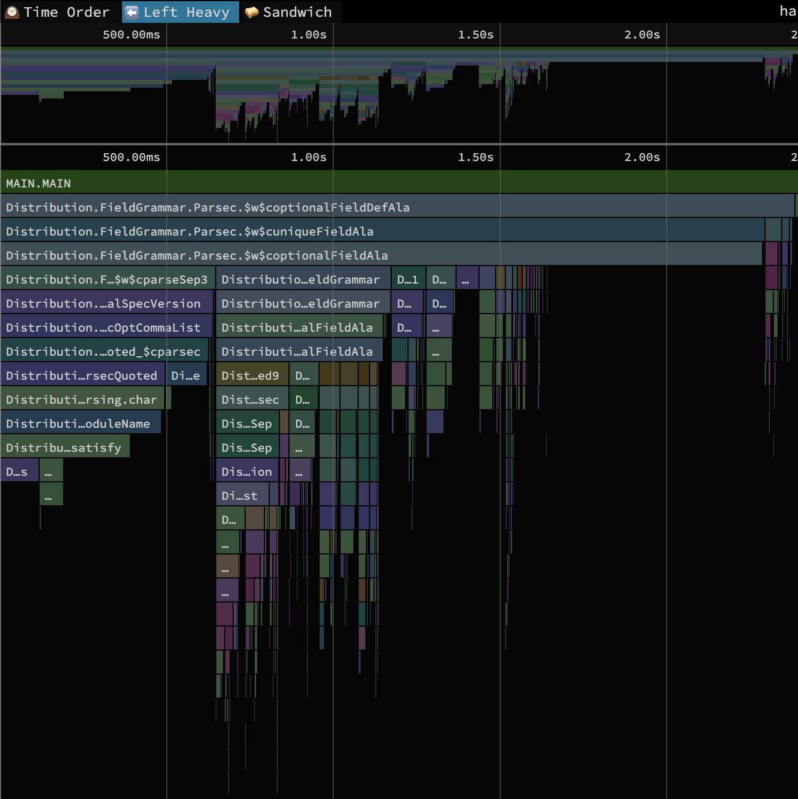Viewport: 798px width, 799px height.
Task: Select the Dist…ed9 frame
Action: click(x=251, y=375)
